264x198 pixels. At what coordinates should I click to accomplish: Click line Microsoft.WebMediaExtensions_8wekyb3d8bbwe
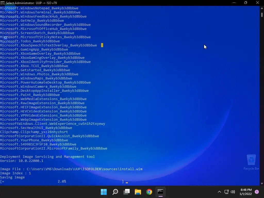(43, 99)
